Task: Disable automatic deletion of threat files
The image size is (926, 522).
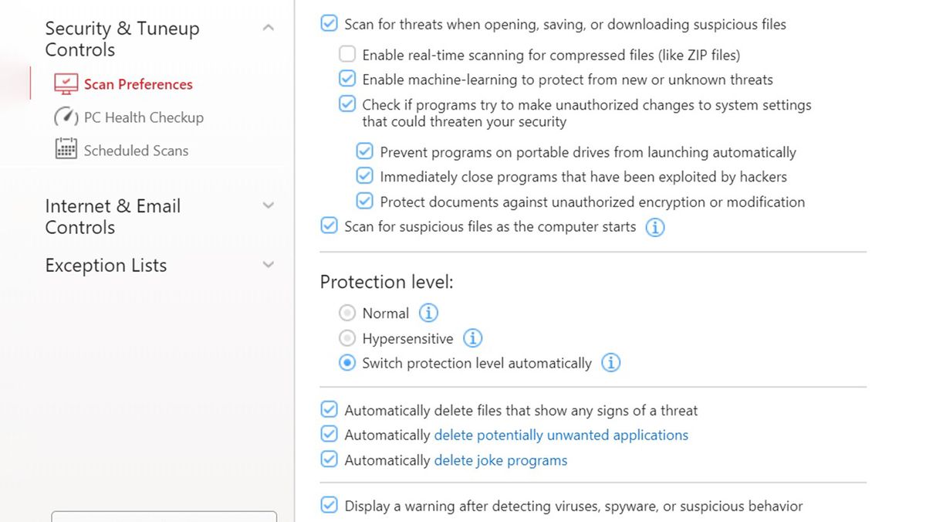Action: 329,410
